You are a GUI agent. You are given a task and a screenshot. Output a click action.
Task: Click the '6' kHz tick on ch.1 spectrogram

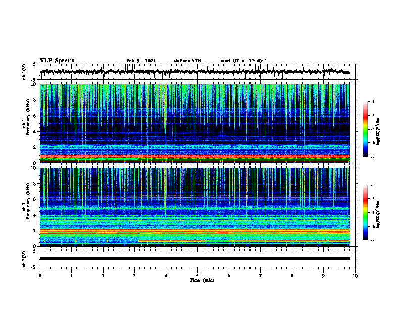point(35,116)
